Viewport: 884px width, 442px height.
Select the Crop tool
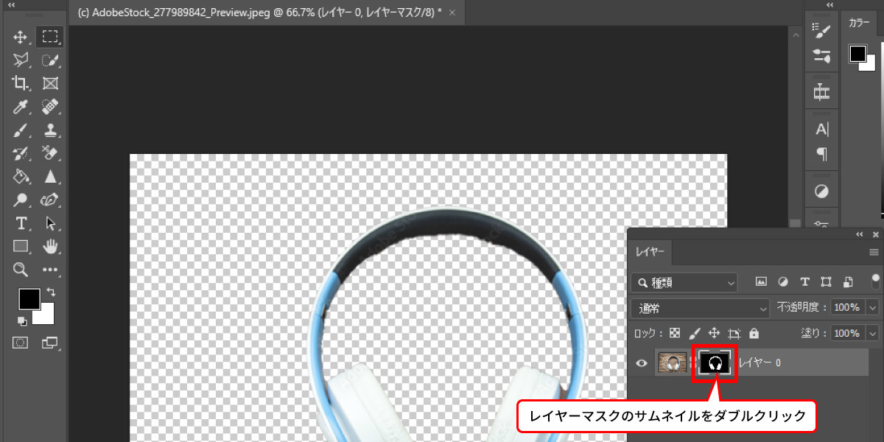point(21,83)
